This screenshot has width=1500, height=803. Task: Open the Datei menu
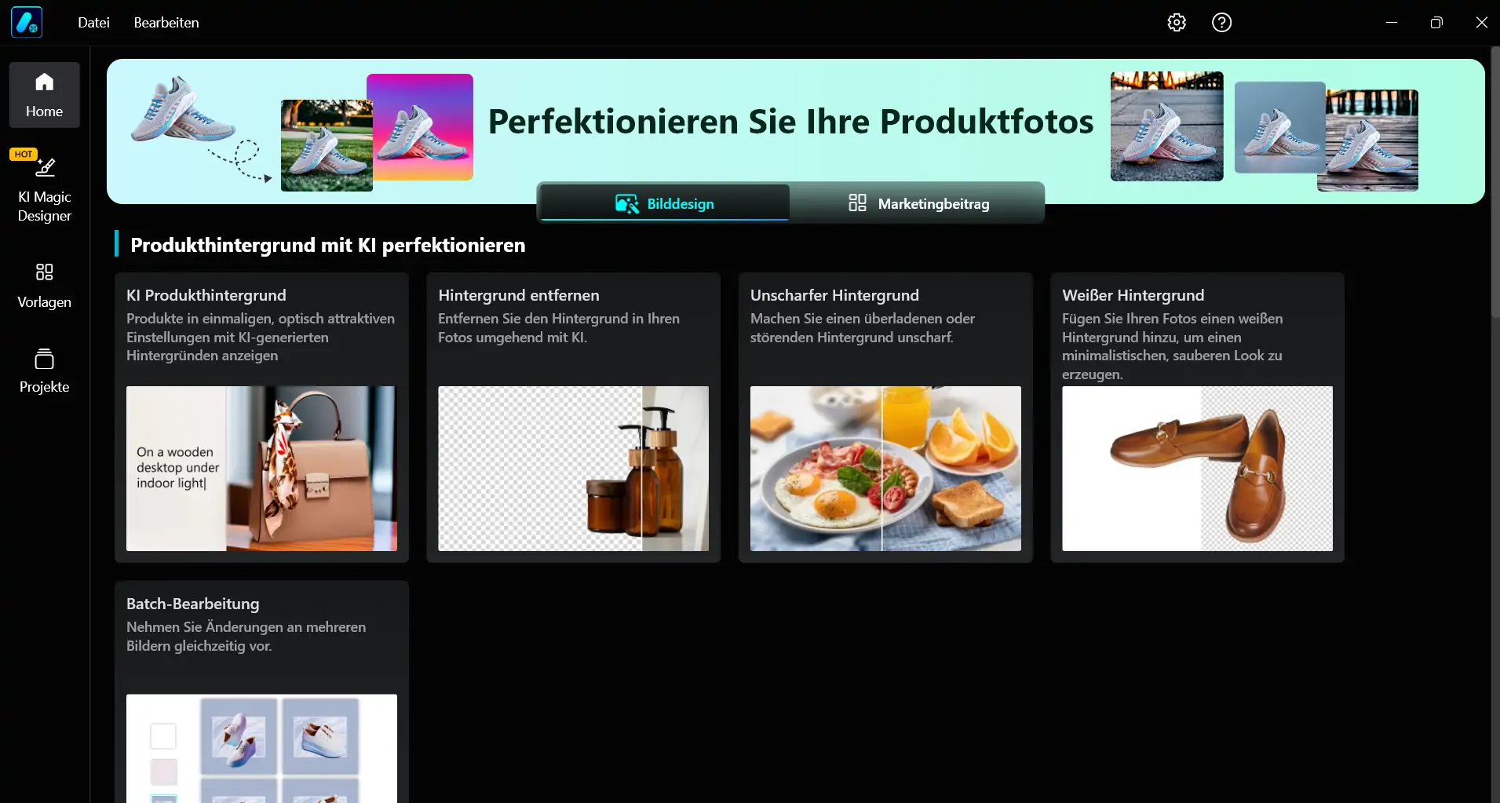(x=93, y=23)
